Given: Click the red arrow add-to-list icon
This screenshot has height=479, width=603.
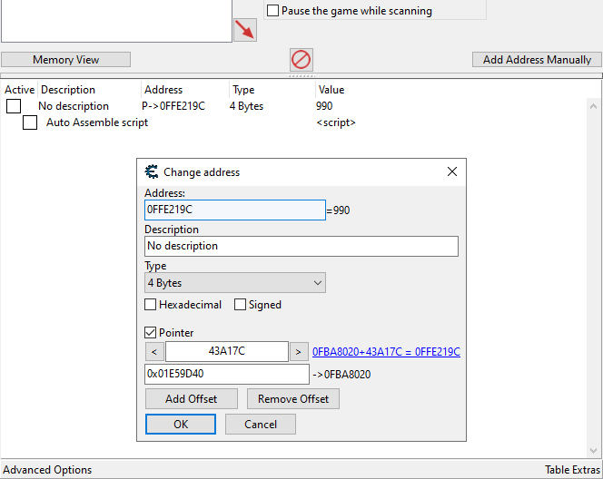Looking at the screenshot, I should tap(245, 30).
